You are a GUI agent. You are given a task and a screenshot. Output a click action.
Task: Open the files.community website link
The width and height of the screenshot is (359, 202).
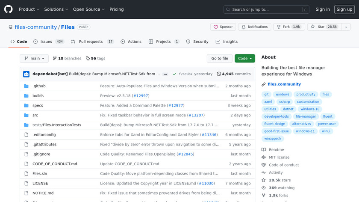(284, 84)
